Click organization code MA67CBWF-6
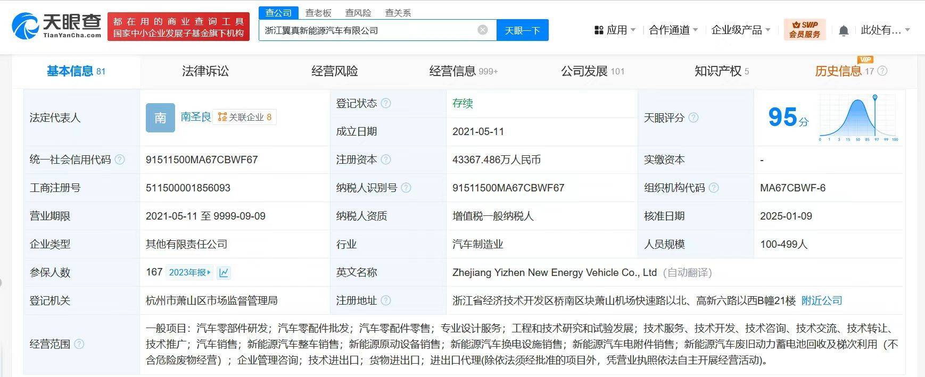 793,188
